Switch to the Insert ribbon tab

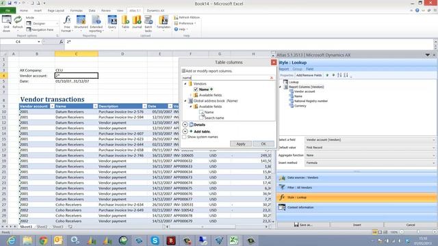pyautogui.click(x=38, y=11)
